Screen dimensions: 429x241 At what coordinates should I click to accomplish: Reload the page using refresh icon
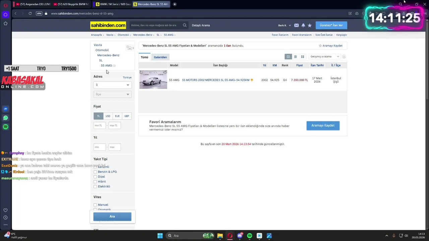click(x=30, y=13)
